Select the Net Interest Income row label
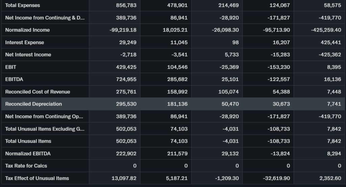The width and height of the screenshot is (346, 187). click(28, 55)
